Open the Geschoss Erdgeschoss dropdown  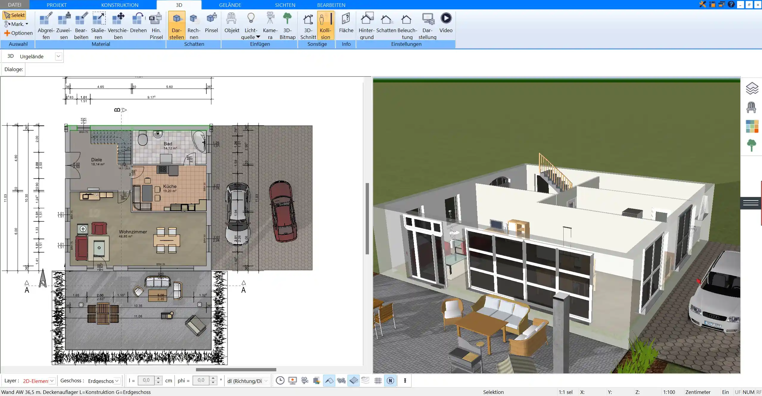tap(117, 381)
